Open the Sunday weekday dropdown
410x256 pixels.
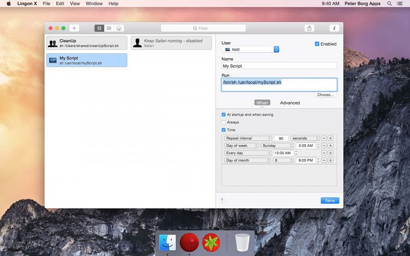(275, 145)
